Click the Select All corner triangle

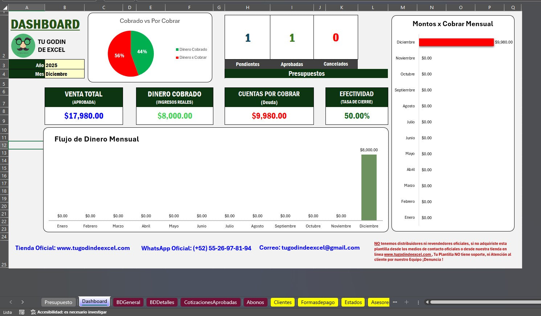[5, 7]
